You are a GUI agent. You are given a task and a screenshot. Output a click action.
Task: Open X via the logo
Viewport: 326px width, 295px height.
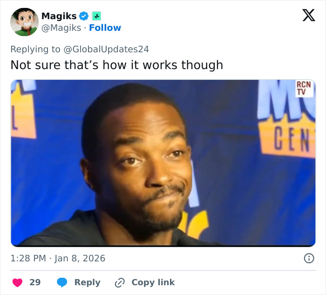(308, 15)
